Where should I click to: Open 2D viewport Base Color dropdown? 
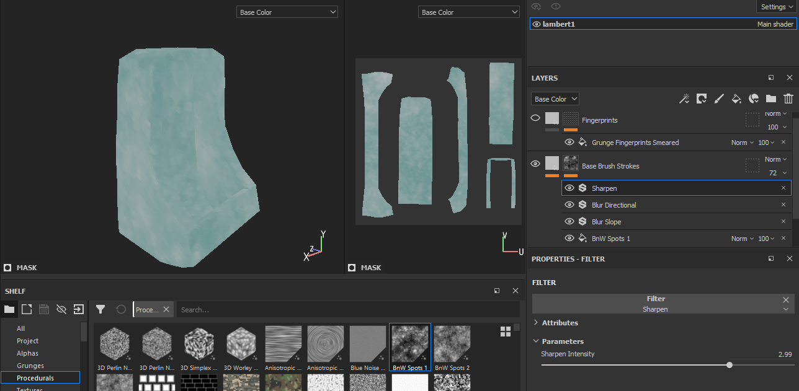(470, 12)
